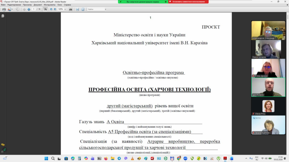Toggle scrolling page-width view icon
289x162 pixels.
[x=77, y=9]
